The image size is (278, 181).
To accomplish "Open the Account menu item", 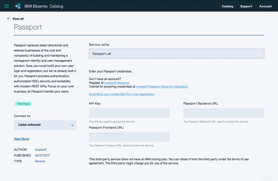I will tap(265, 6).
